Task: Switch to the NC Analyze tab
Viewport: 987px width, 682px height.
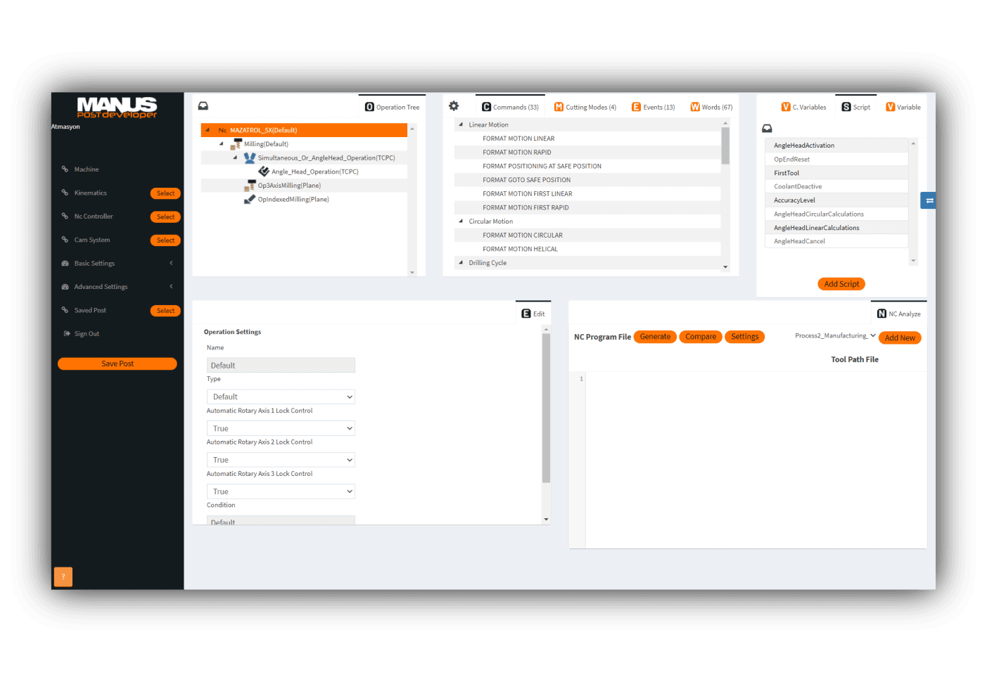Action: coord(898,313)
